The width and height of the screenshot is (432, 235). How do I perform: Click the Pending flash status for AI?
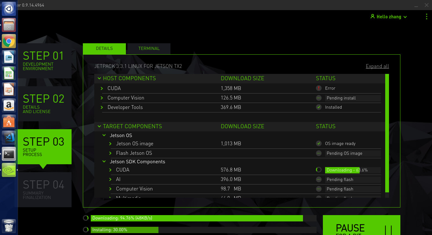tap(353, 179)
